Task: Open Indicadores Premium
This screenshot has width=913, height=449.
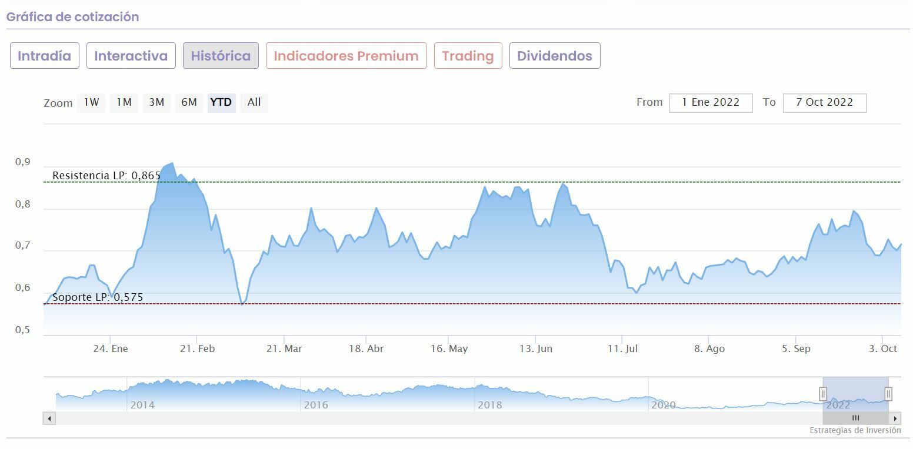Action: (346, 56)
